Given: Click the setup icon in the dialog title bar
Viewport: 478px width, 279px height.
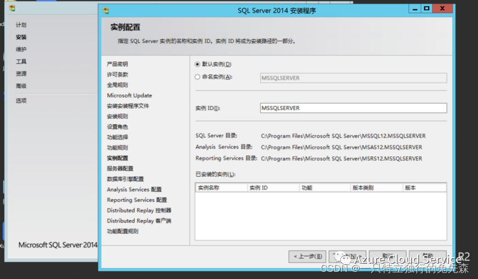Looking at the screenshot, I should pos(106,10).
